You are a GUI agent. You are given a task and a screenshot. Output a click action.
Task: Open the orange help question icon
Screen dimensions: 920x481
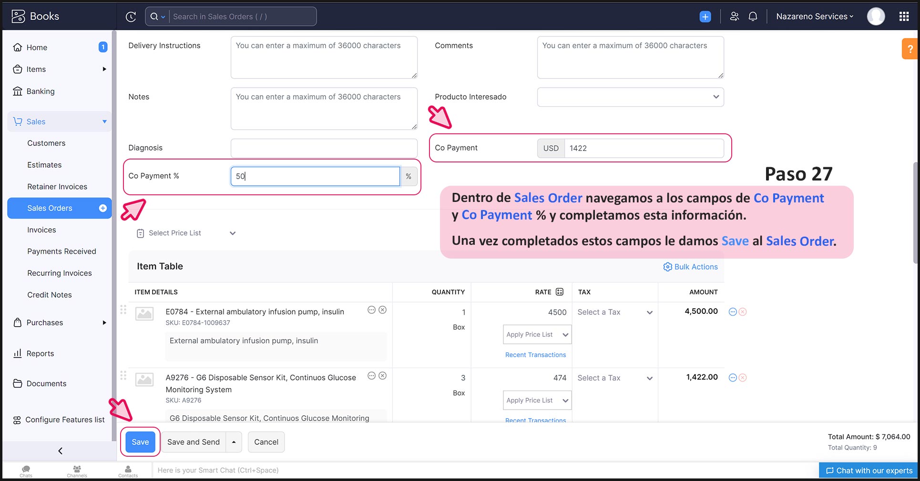pyautogui.click(x=910, y=49)
